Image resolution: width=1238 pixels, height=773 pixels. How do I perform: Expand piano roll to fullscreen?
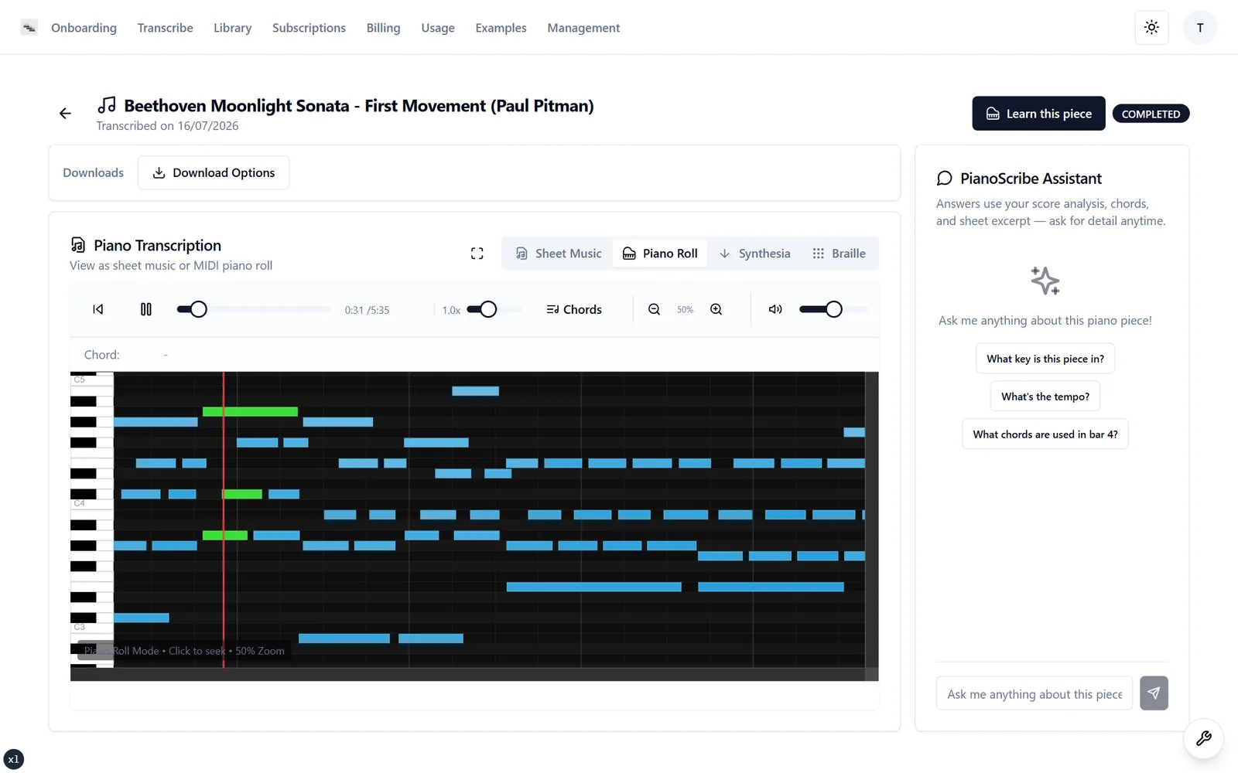(x=477, y=254)
